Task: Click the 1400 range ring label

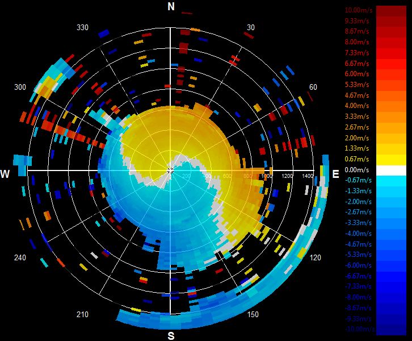Action: (x=308, y=176)
